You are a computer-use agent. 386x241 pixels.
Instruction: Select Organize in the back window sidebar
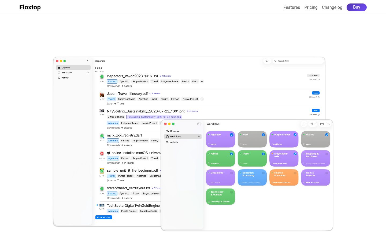pyautogui.click(x=73, y=68)
